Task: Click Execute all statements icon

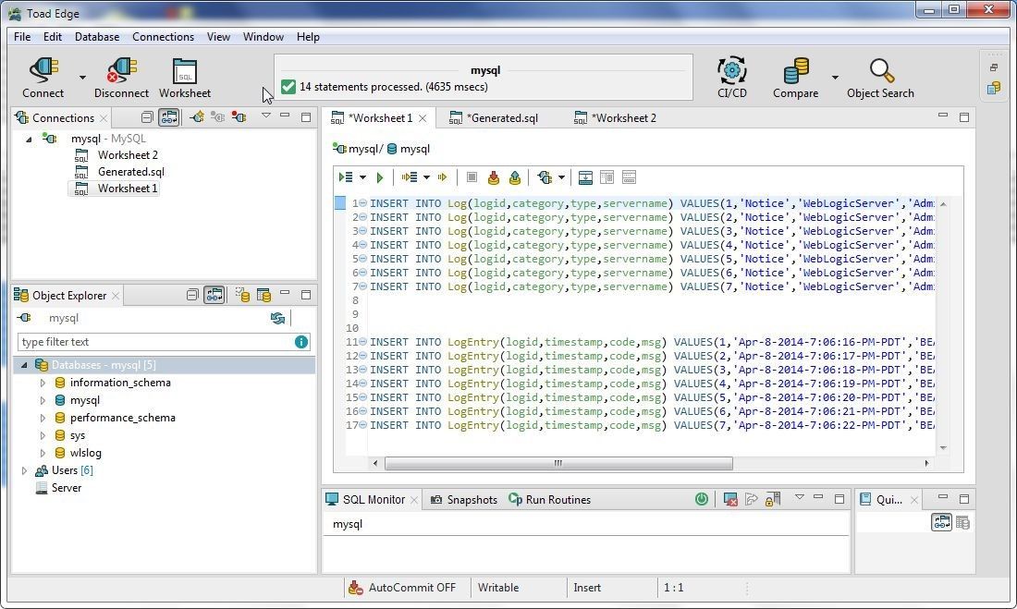Action: 346,177
